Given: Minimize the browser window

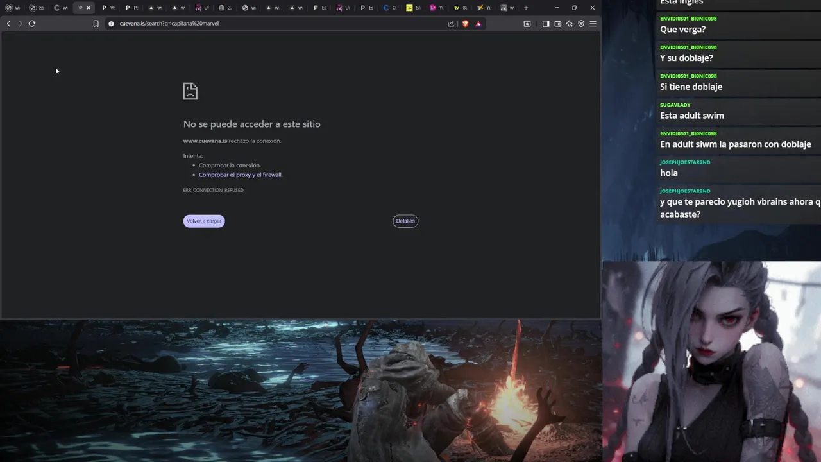Looking at the screenshot, I should (557, 8).
